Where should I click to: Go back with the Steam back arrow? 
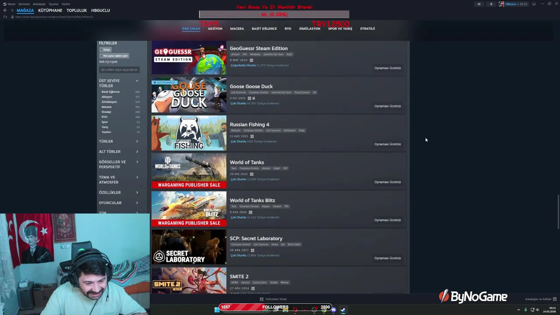[x=5, y=10]
